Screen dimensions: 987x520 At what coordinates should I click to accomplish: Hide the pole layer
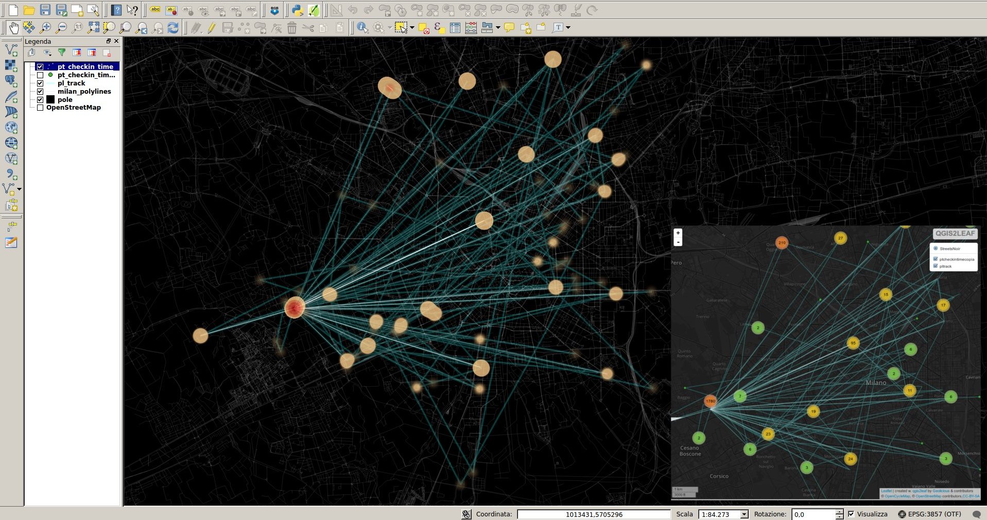40,99
